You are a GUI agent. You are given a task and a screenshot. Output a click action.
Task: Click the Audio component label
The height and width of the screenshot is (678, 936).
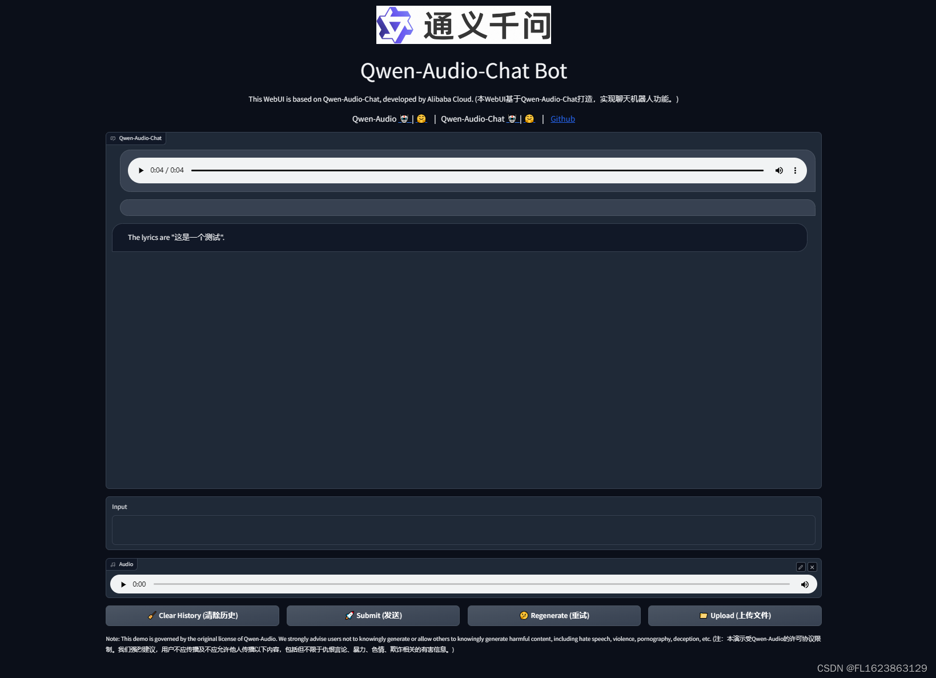click(x=122, y=564)
